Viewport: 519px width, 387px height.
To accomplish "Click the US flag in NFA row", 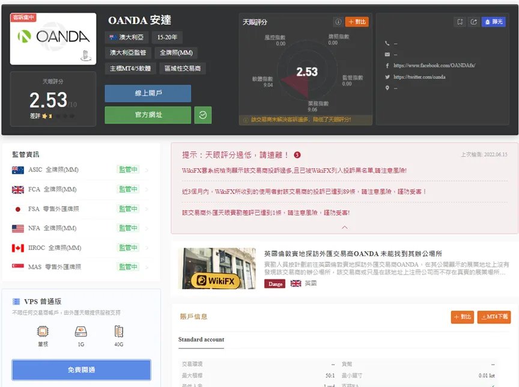I will (18, 228).
